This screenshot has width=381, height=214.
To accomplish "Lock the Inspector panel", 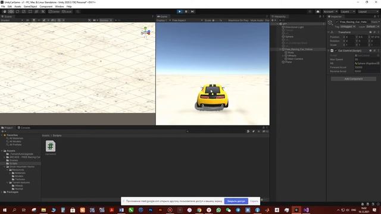I will pos(374,17).
